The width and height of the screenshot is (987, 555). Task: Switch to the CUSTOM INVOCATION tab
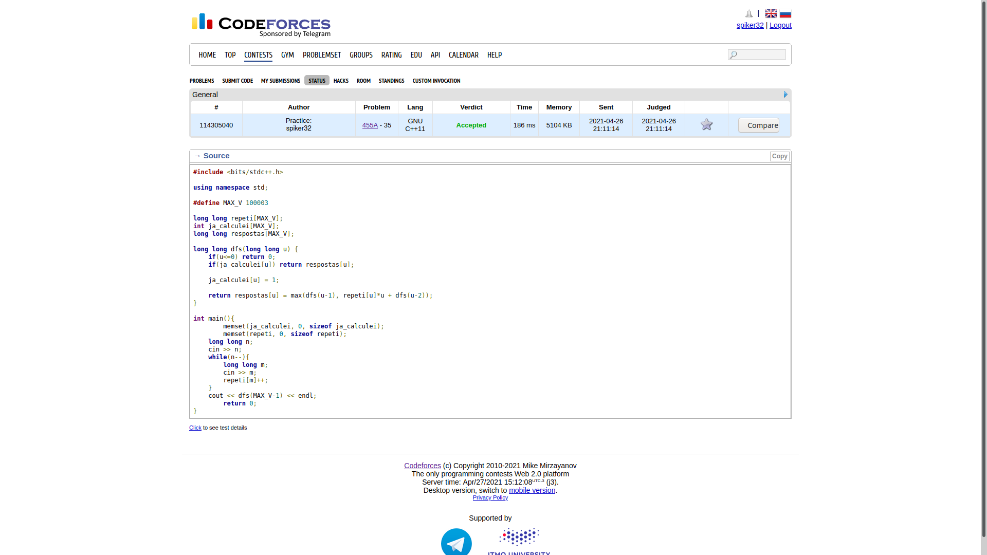click(x=436, y=81)
